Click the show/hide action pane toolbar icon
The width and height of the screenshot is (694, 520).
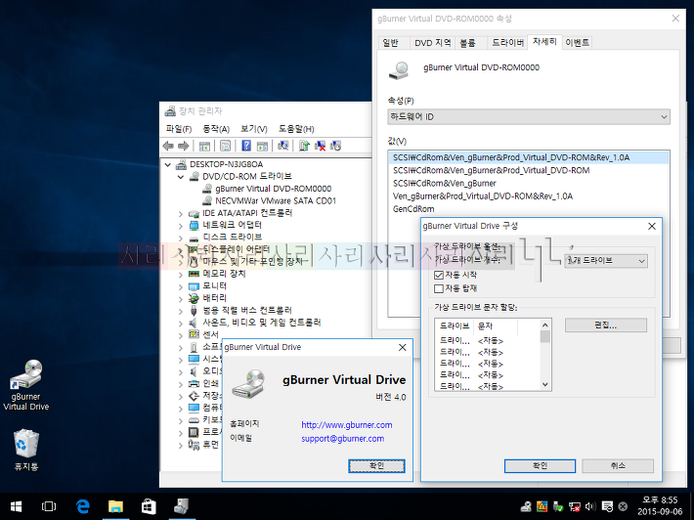[x=262, y=146]
